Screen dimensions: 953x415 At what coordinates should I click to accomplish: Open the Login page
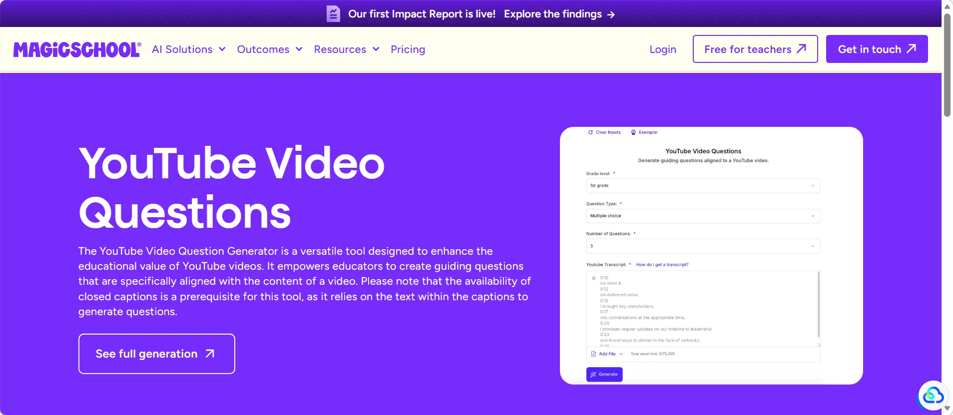tap(662, 49)
